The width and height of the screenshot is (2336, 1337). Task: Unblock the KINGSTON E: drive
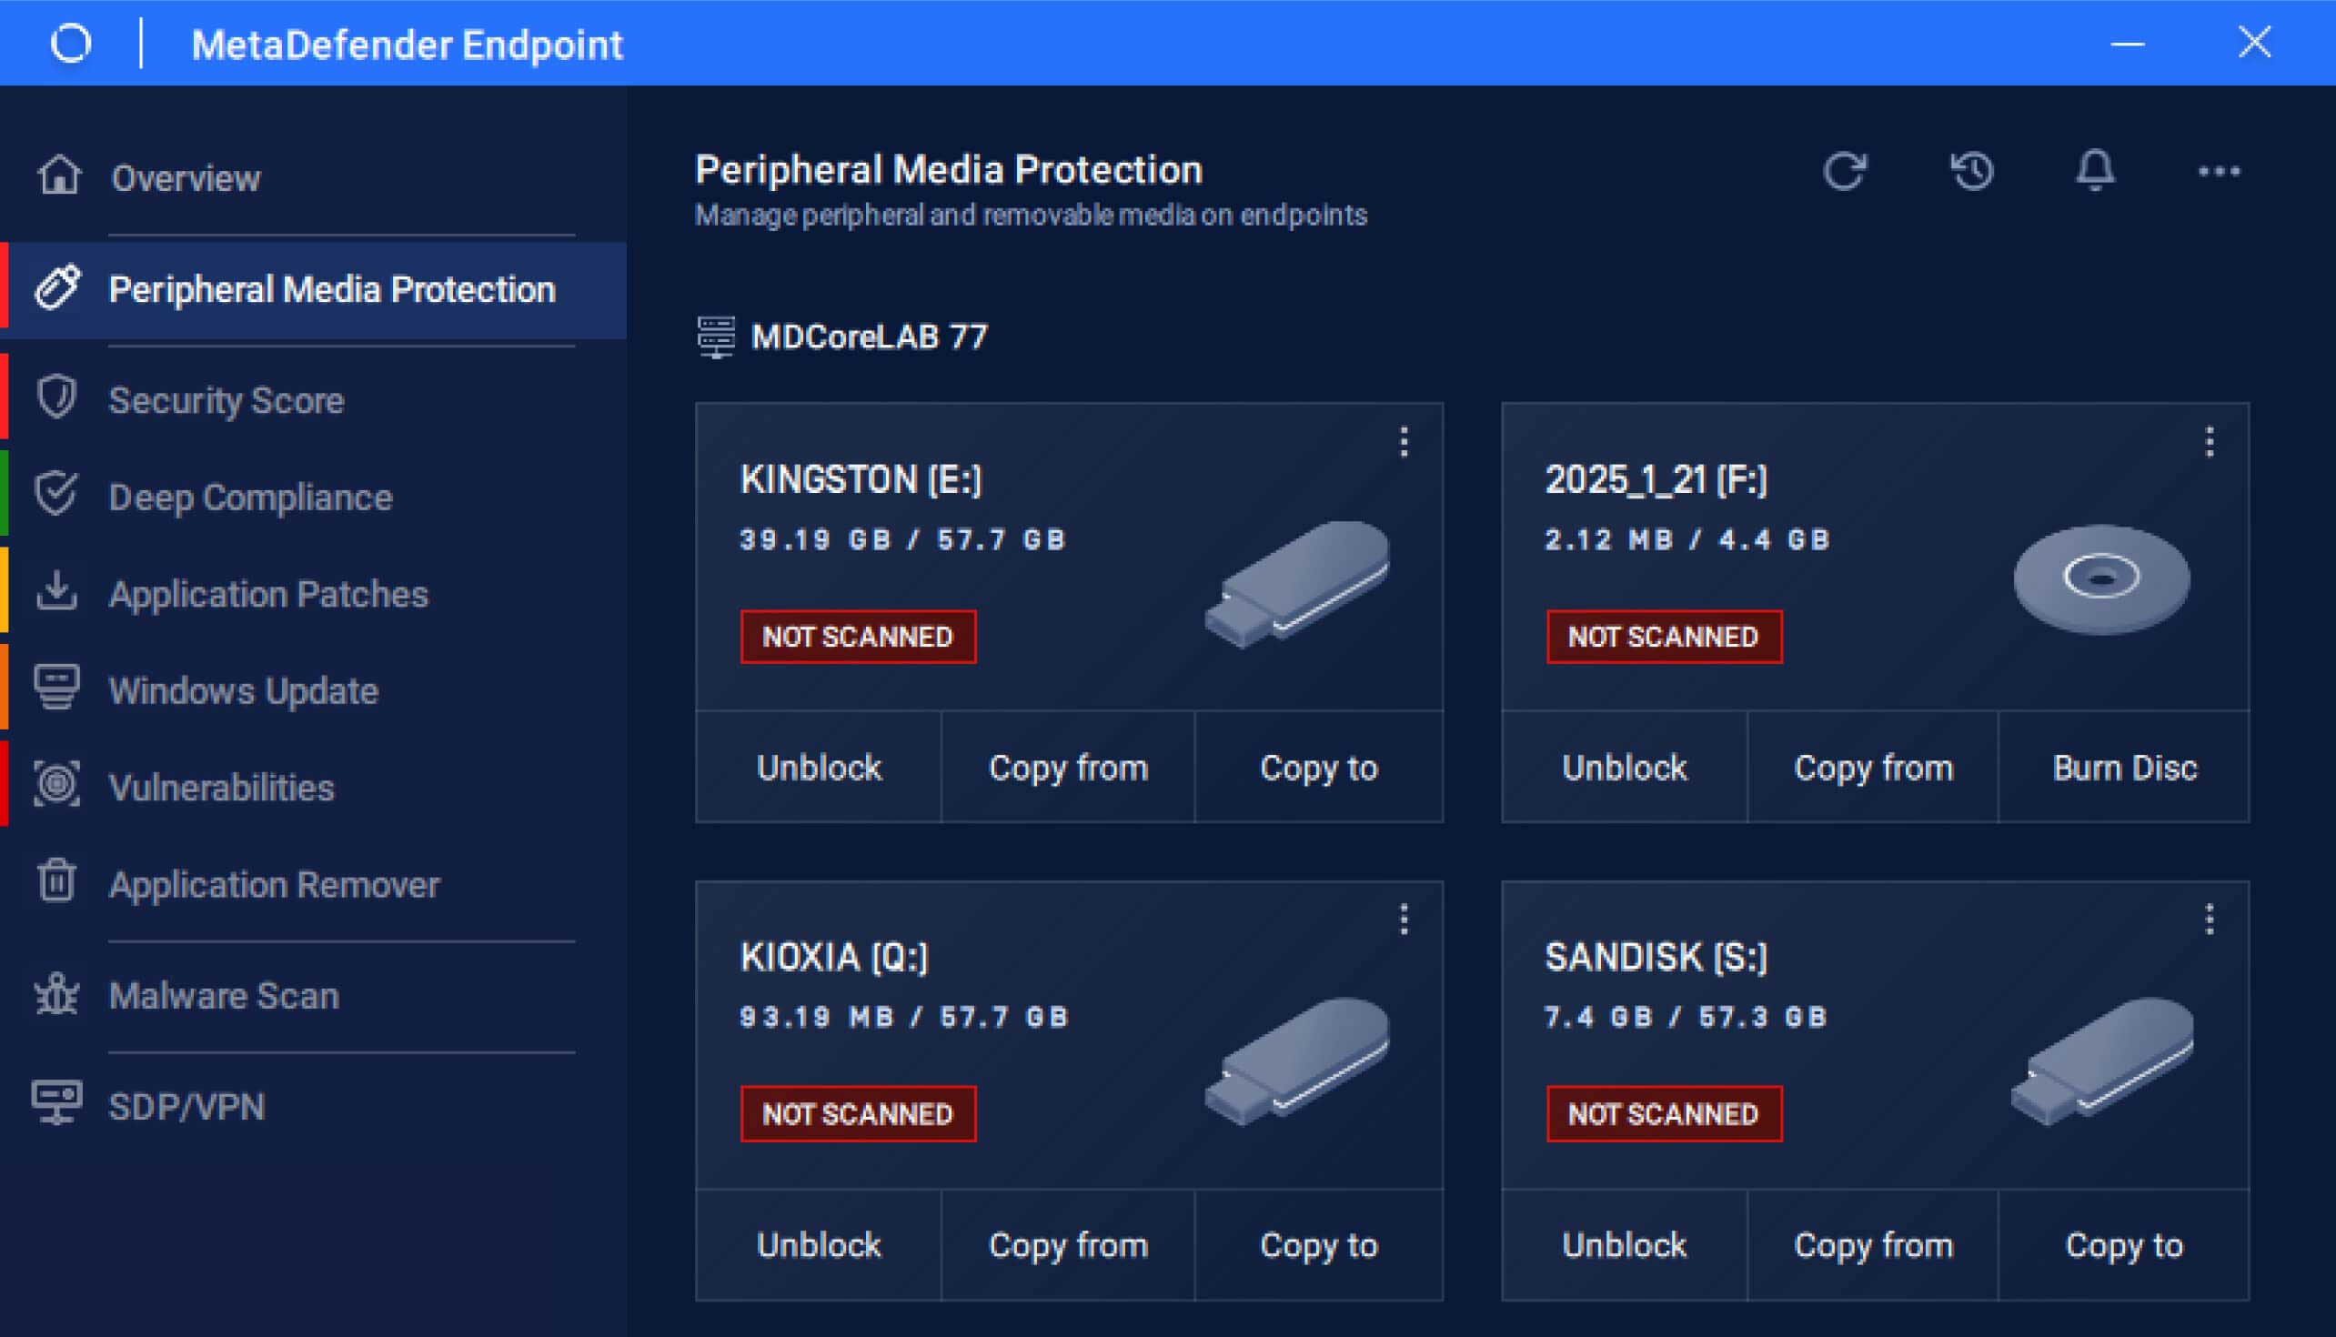pos(818,768)
